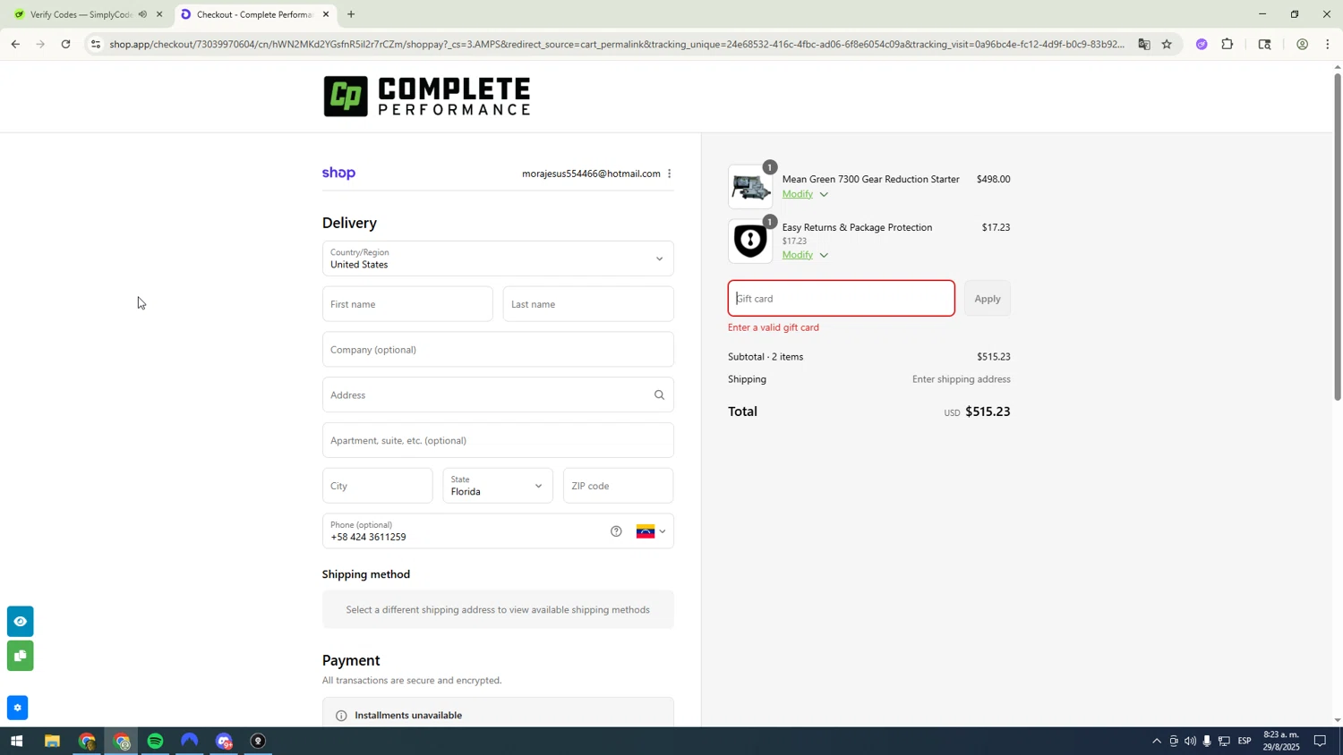Viewport: 1343px width, 755px height.
Task: Bookmark this page with the star icon
Action: (x=1167, y=44)
